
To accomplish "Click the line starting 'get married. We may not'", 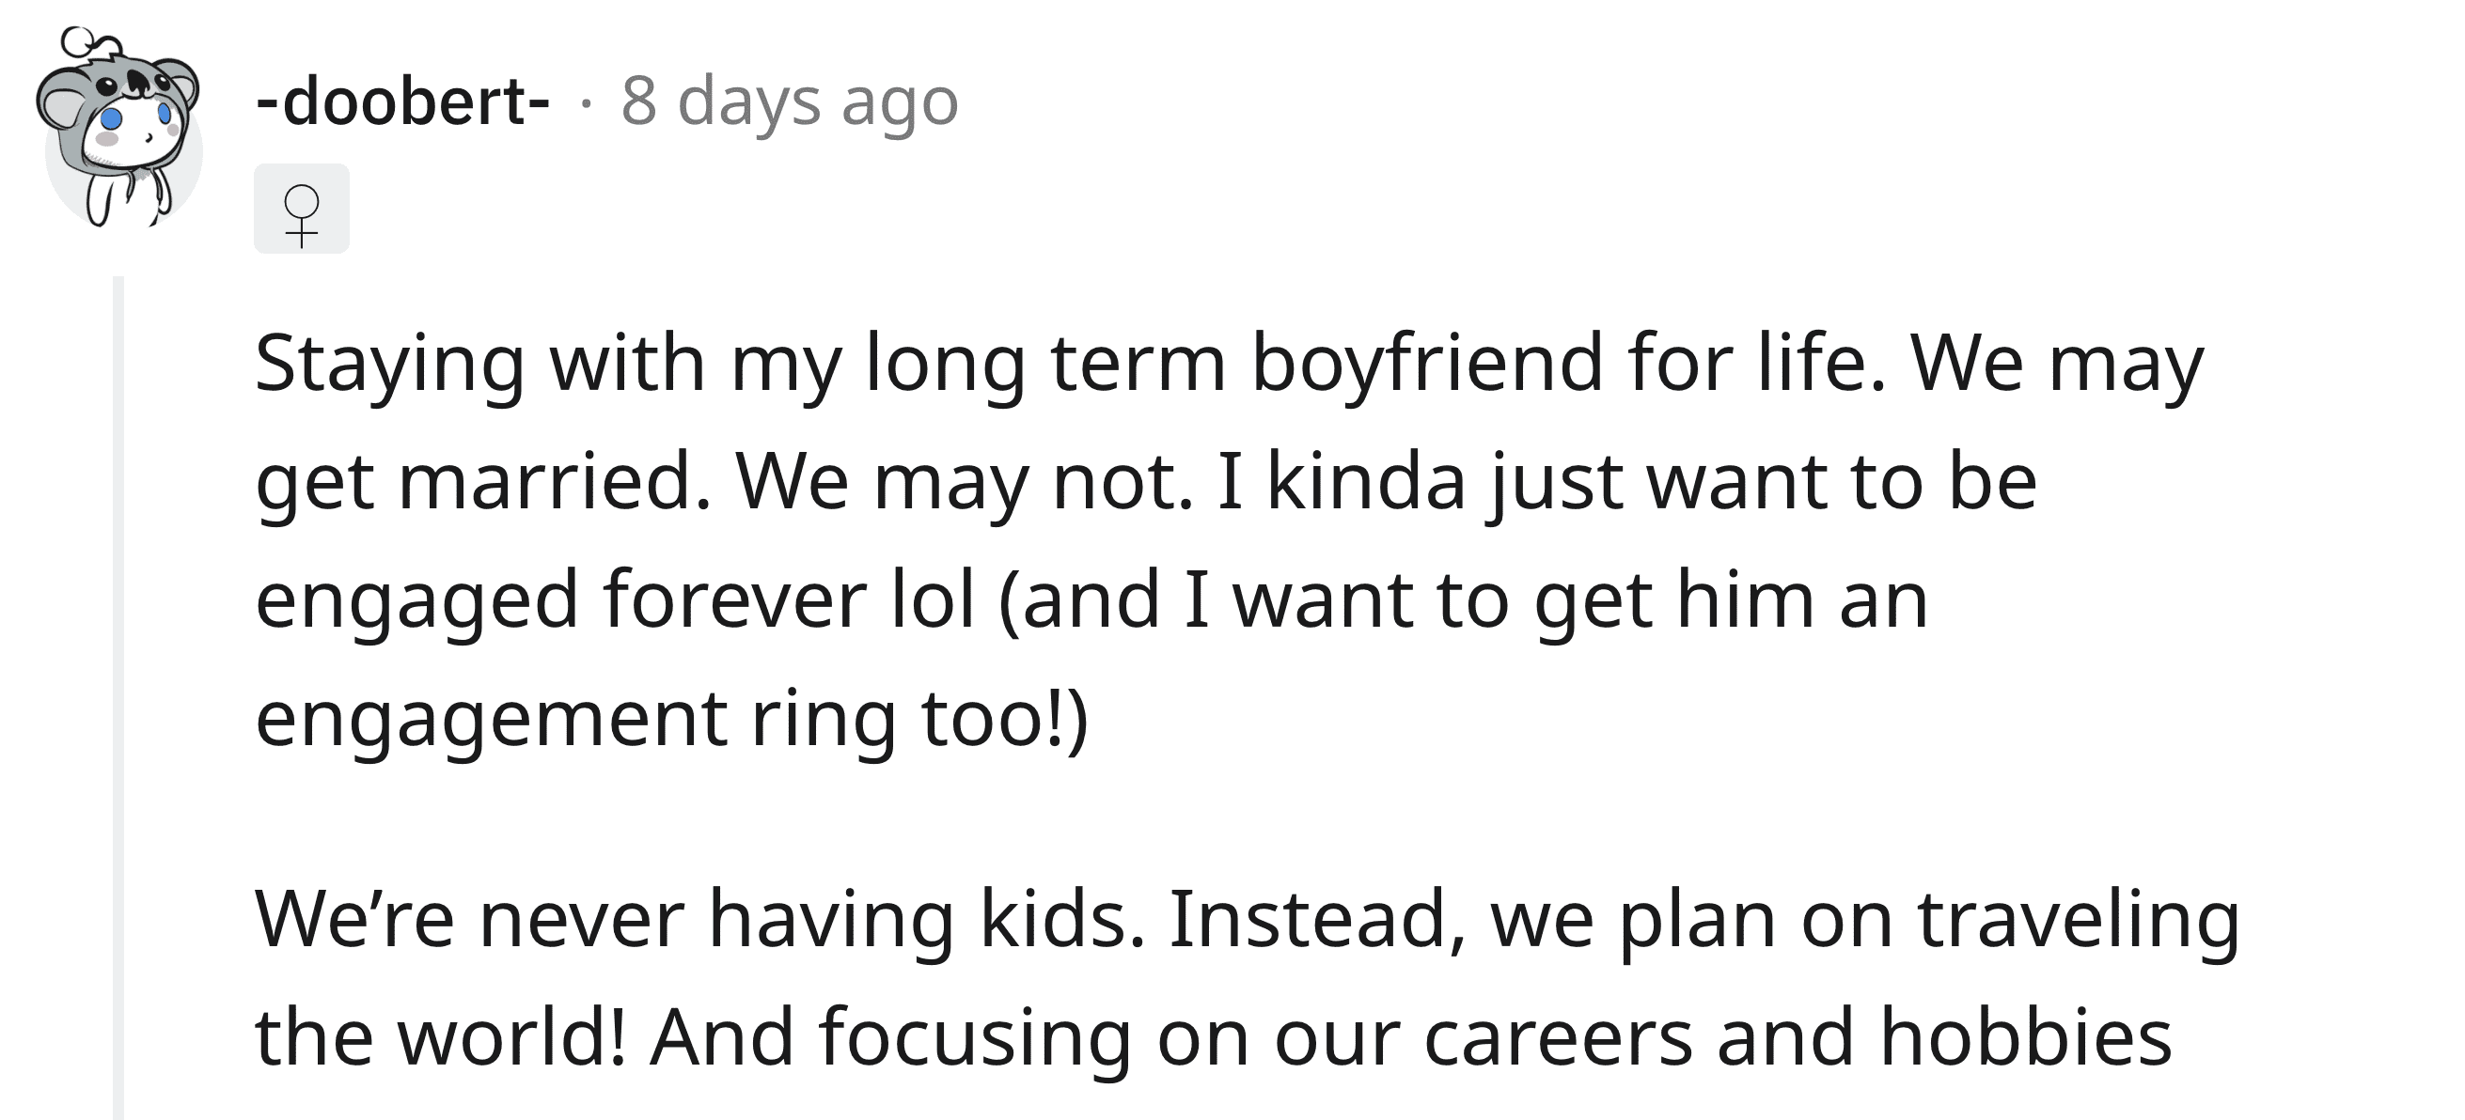I will coord(1144,483).
